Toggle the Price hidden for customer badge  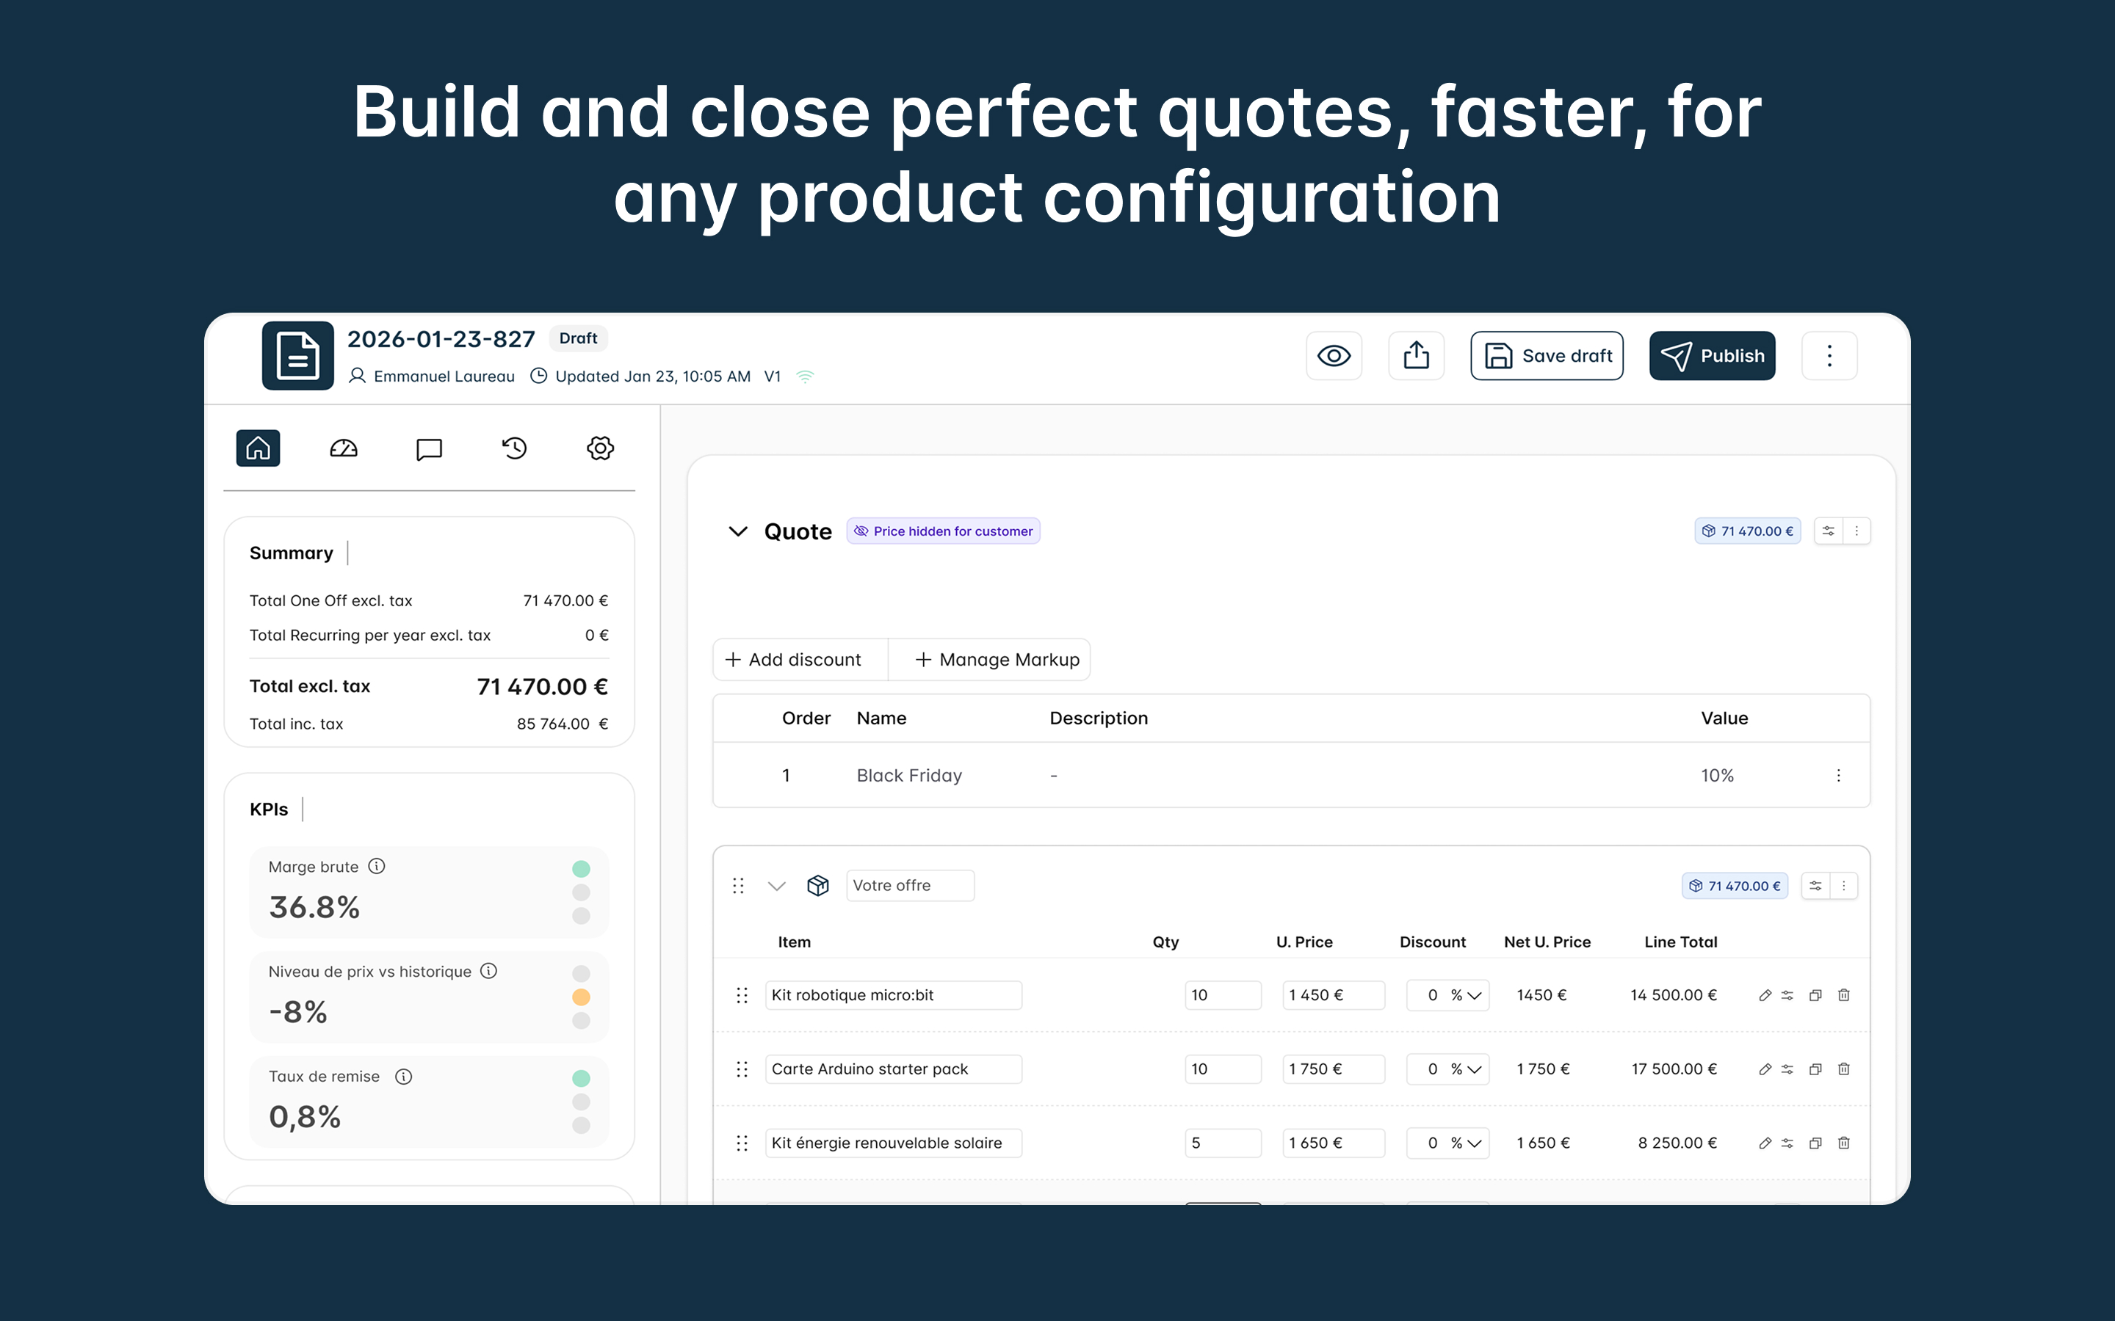click(943, 531)
